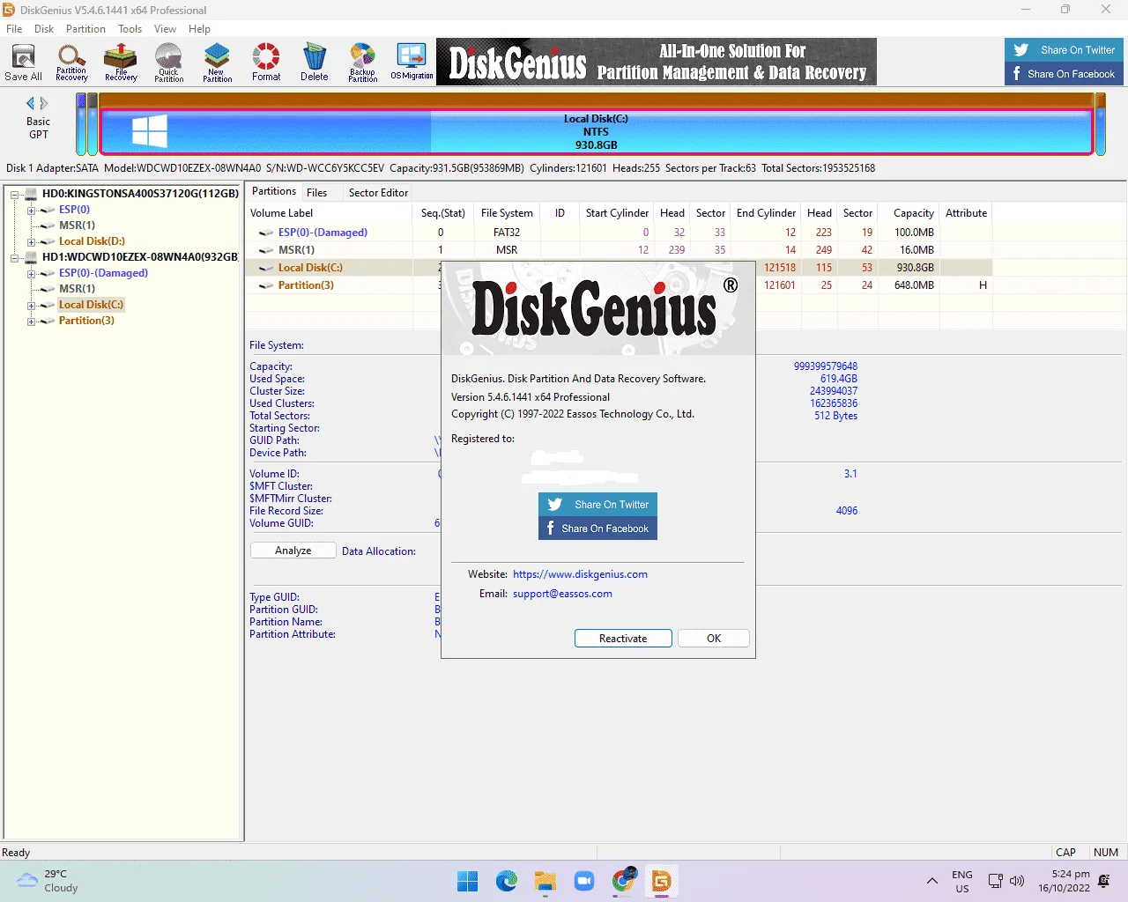Open Chrome from taskbar

(623, 881)
